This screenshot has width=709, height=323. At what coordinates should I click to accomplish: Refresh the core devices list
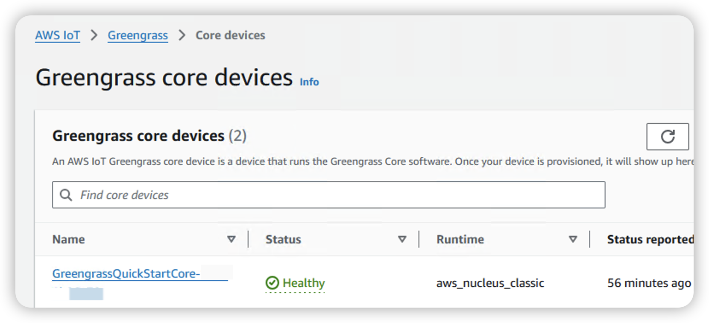[668, 137]
